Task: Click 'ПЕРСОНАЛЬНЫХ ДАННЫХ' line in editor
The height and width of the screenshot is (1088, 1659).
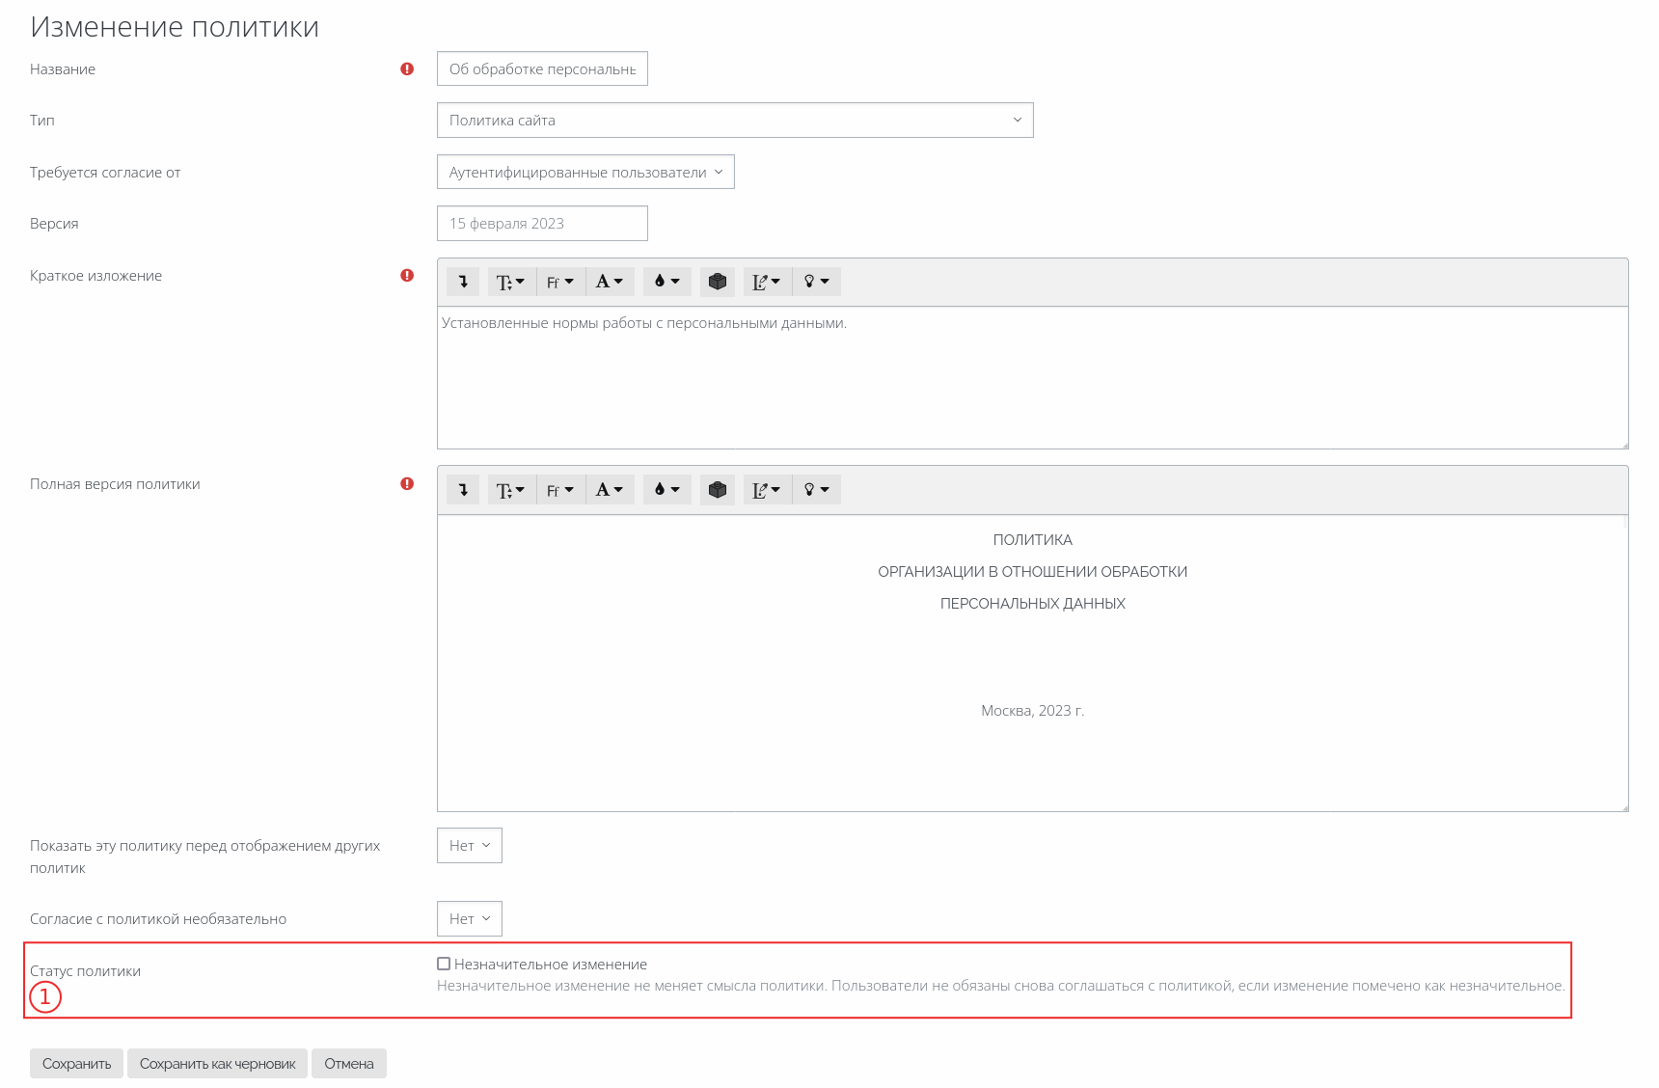Action: 1033,604
